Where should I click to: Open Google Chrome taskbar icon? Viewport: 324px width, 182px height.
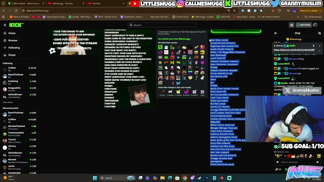(x=185, y=178)
